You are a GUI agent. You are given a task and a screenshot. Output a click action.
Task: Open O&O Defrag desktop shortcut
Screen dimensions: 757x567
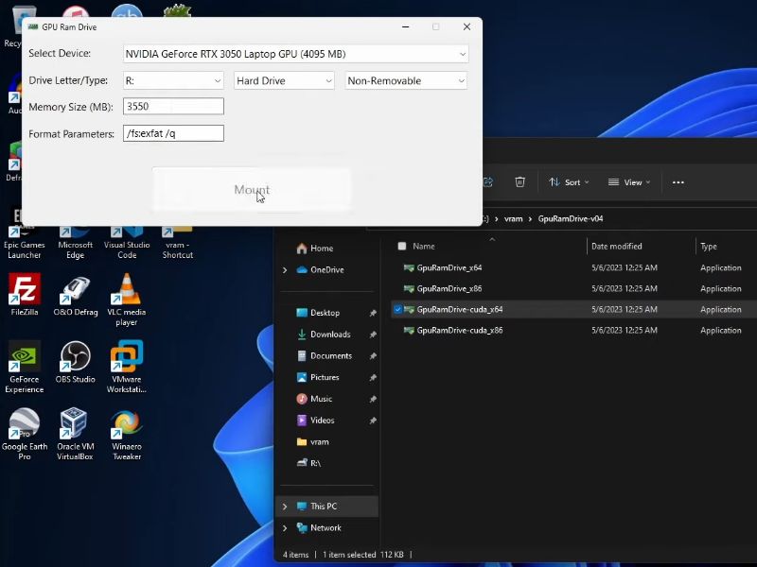coord(76,295)
